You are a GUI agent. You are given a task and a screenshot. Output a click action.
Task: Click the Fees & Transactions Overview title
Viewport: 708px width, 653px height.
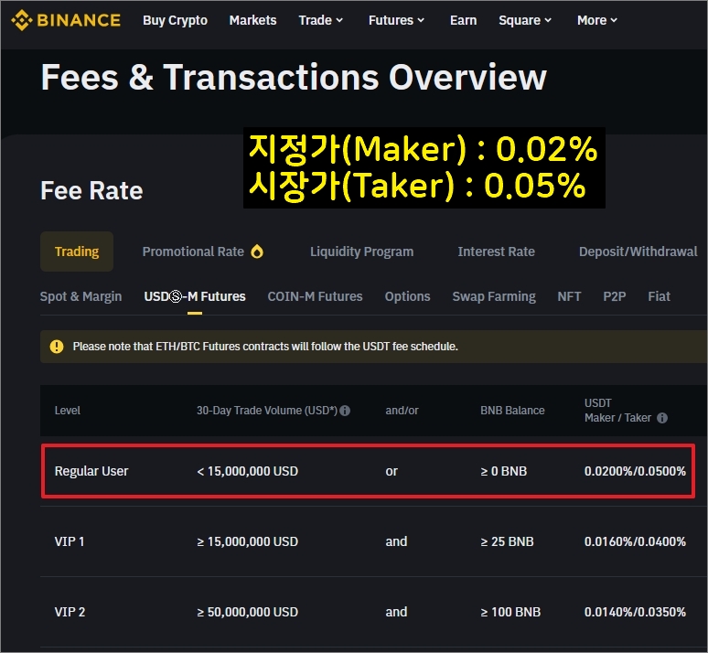[x=294, y=77]
